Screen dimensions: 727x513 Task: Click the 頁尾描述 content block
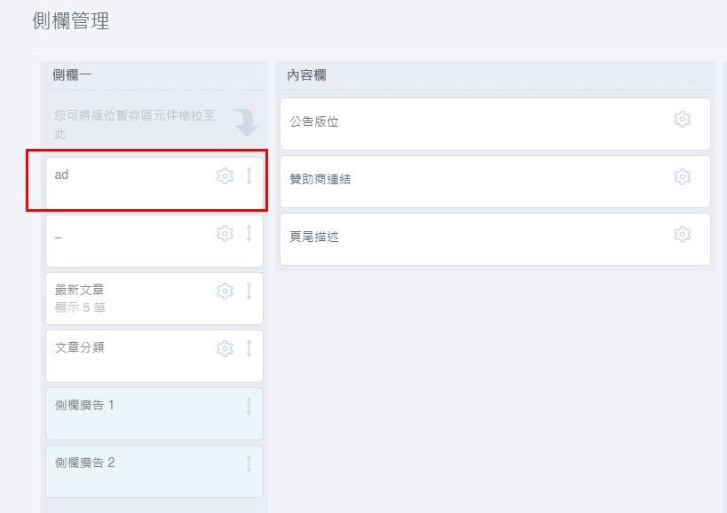coord(495,239)
